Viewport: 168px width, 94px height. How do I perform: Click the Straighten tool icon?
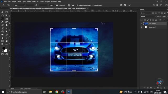tap(57, 5)
